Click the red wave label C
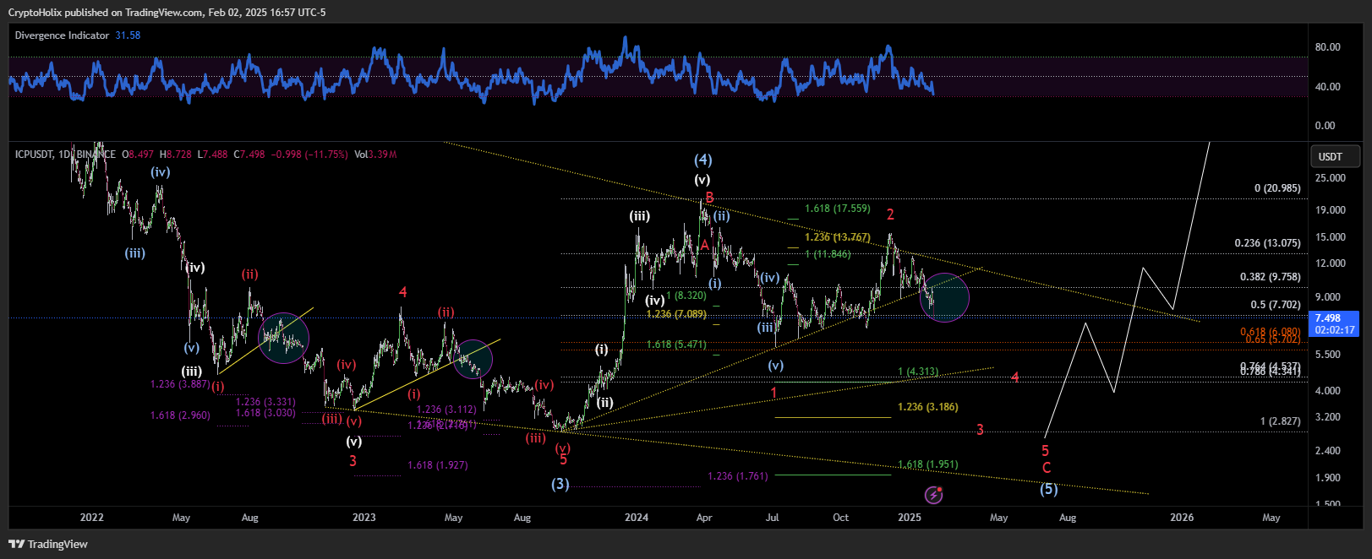Image resolution: width=1372 pixels, height=559 pixels. 1047,468
